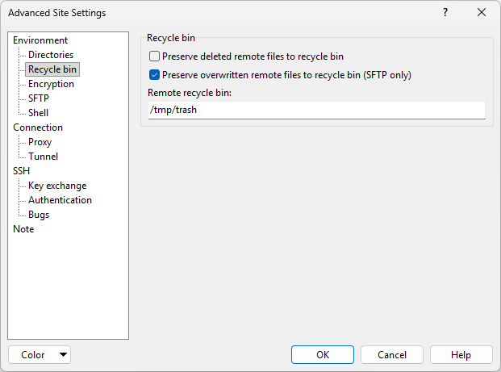
Task: Enable preserve deleted remote files checkbox
Action: [155, 56]
